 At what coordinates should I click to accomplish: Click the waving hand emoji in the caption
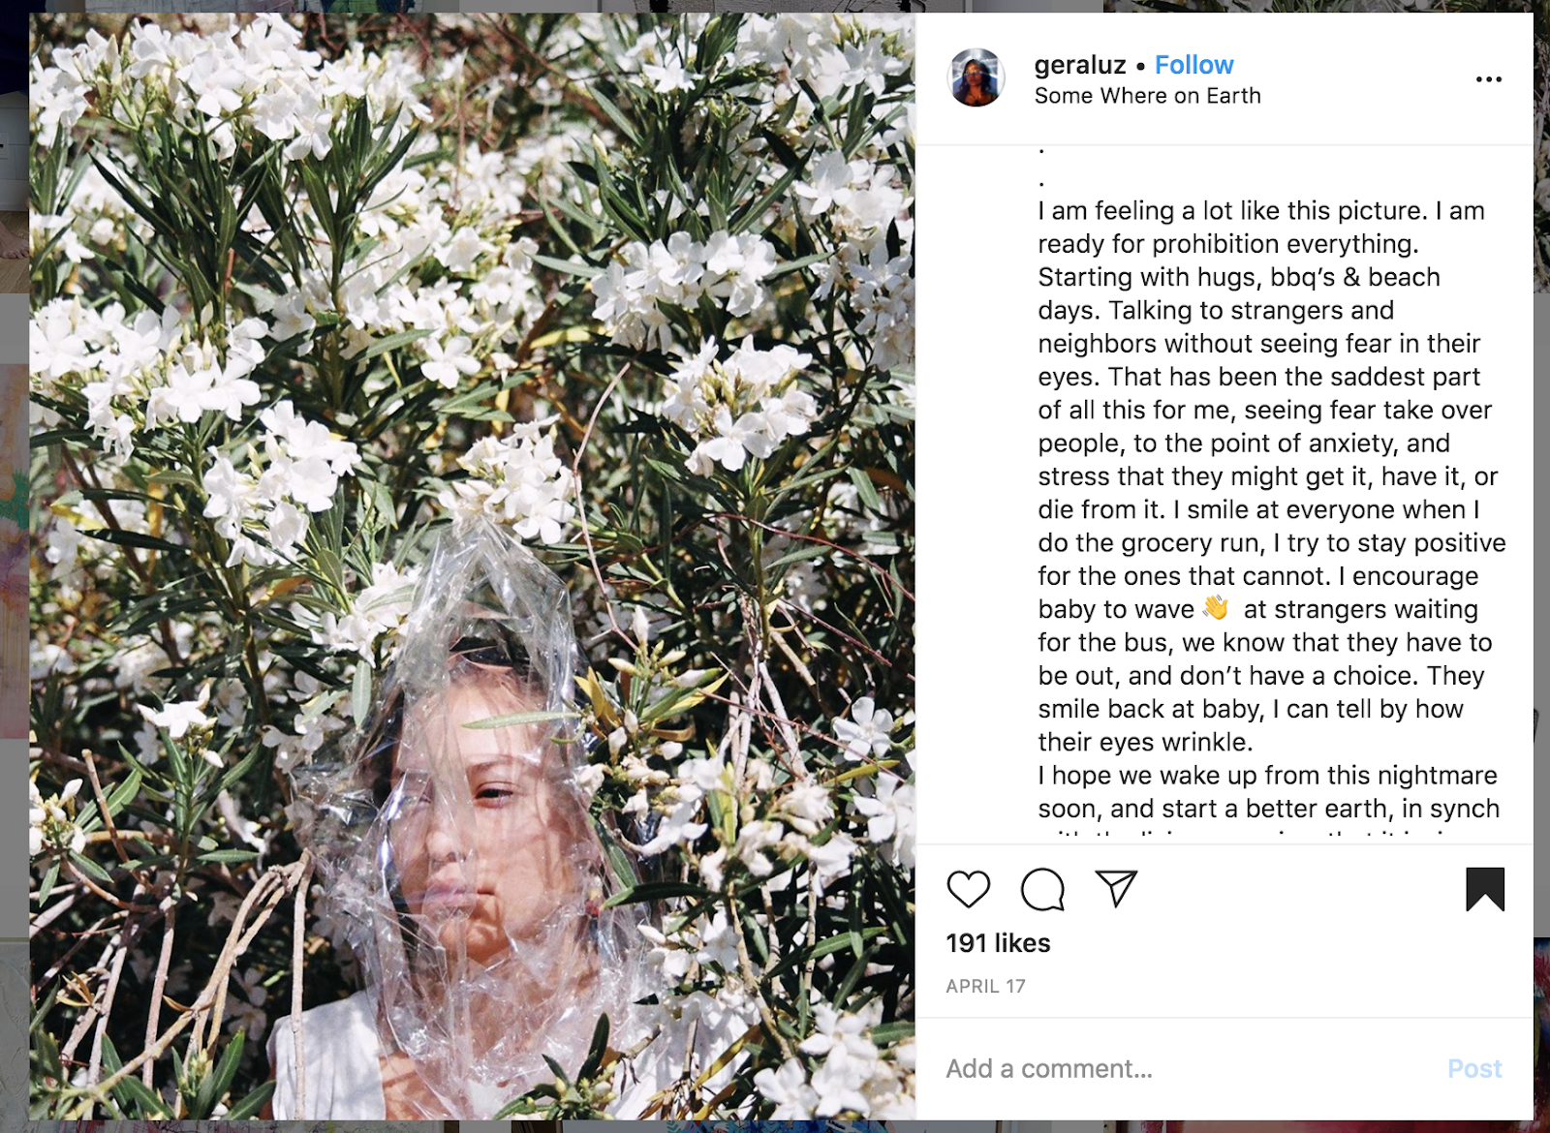[x=1216, y=608]
